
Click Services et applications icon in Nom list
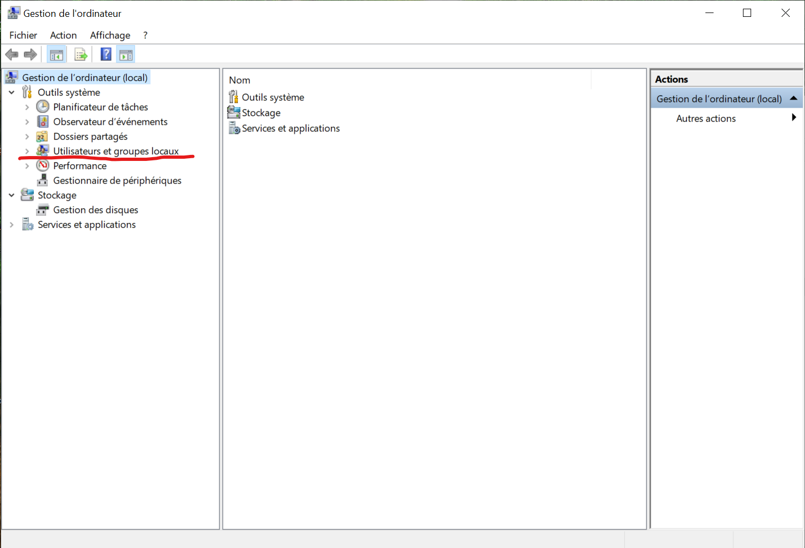pyautogui.click(x=234, y=128)
